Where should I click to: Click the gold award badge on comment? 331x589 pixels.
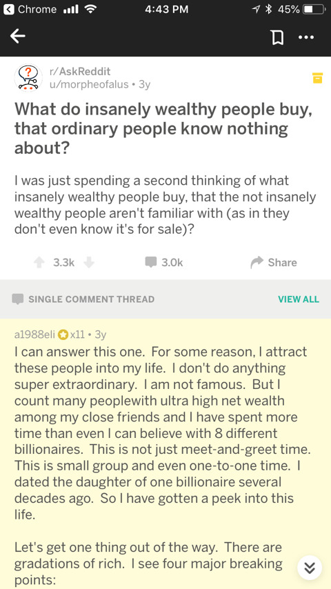63,335
